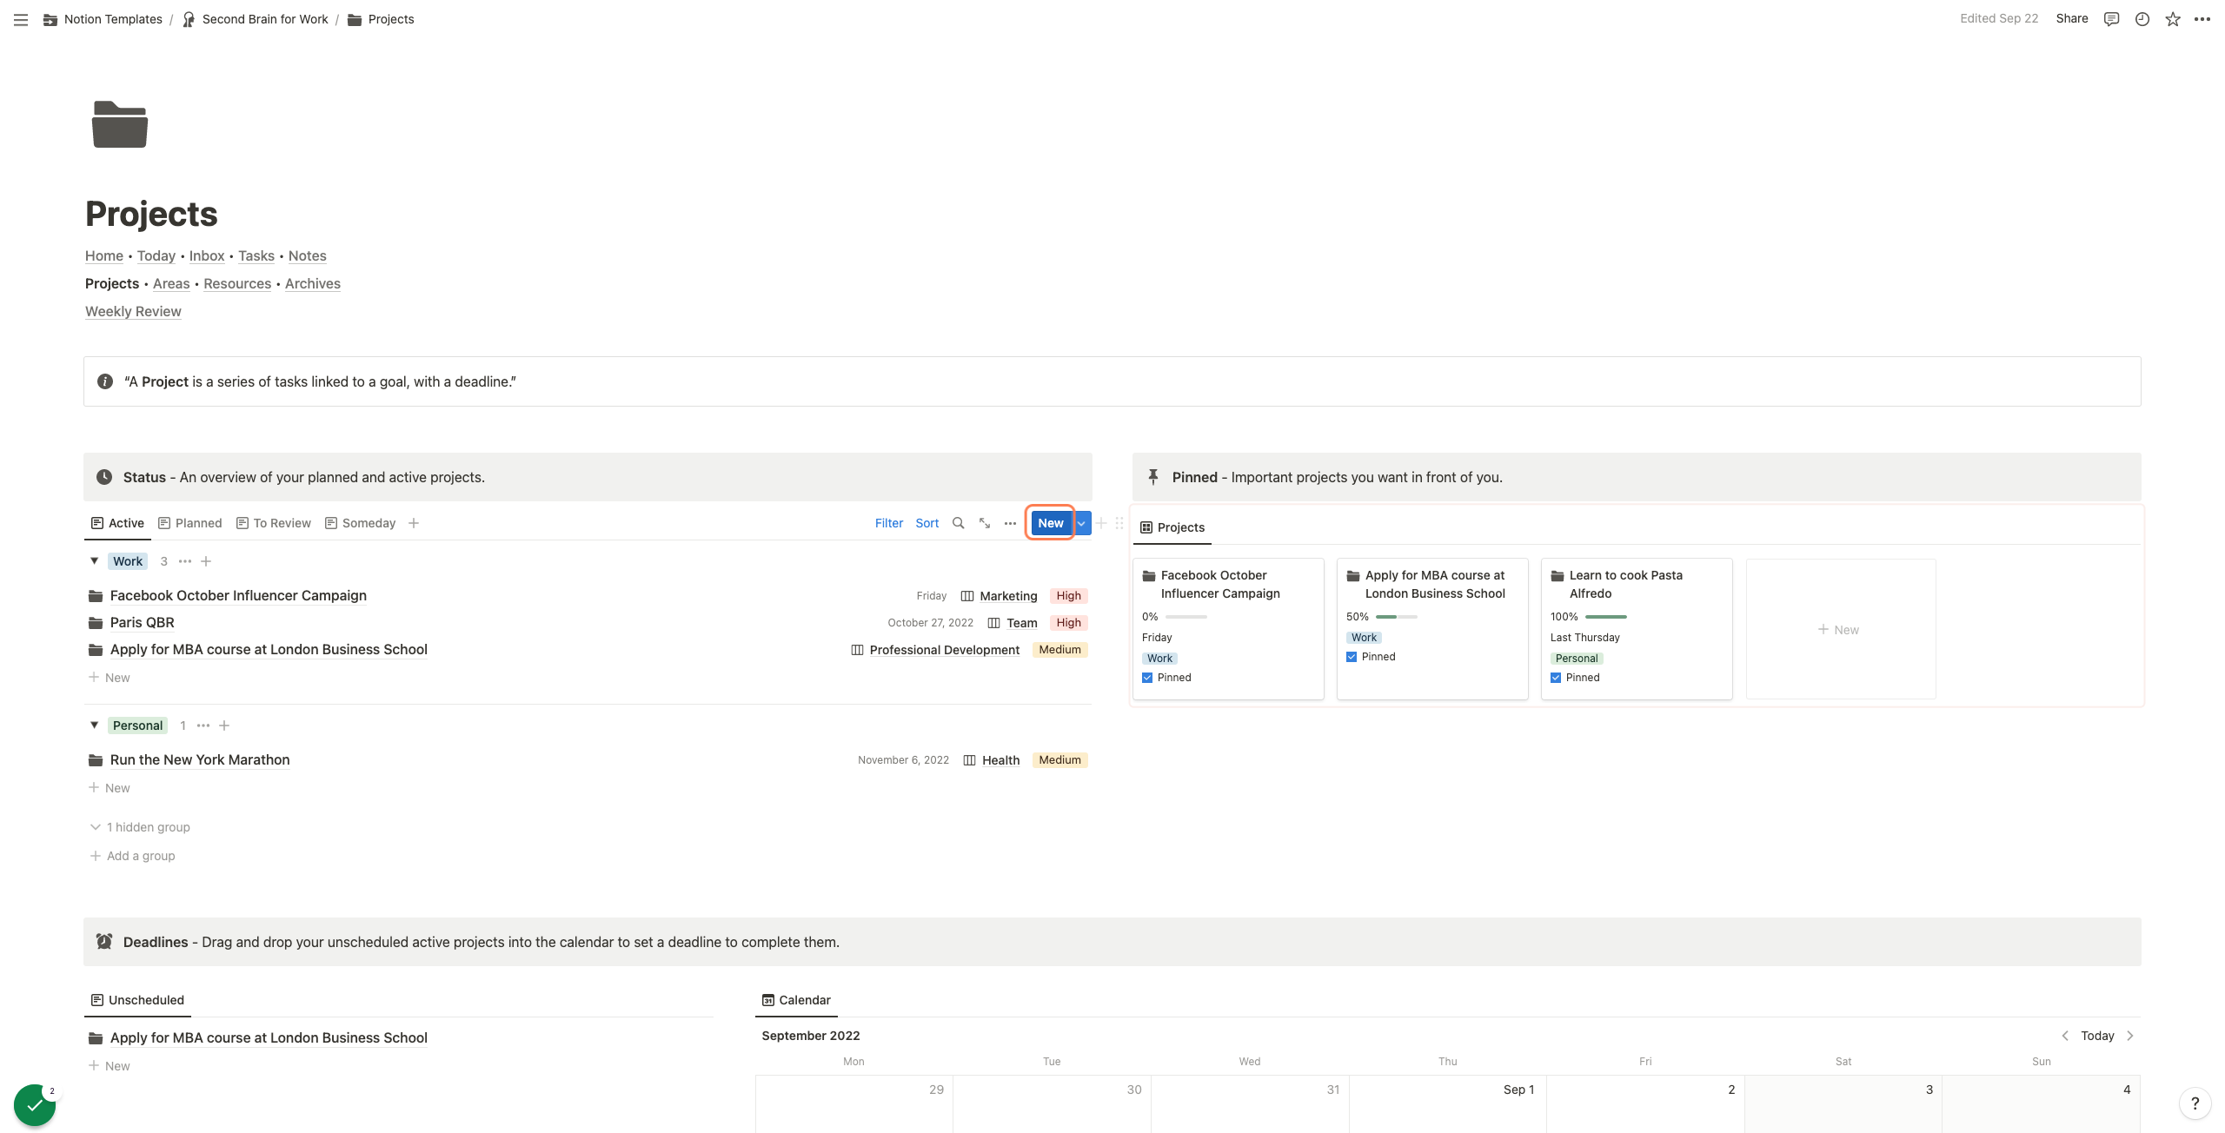Click 50% progress bar on MBA card
The image size is (2225, 1133).
tap(1397, 617)
